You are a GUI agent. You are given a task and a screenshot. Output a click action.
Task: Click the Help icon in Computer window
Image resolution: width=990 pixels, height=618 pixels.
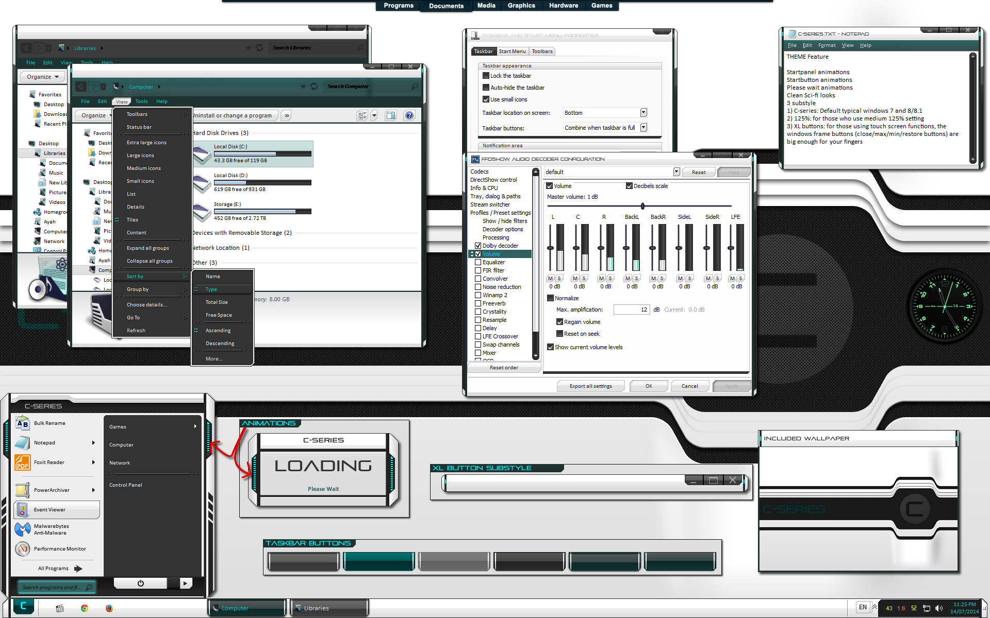[x=409, y=115]
